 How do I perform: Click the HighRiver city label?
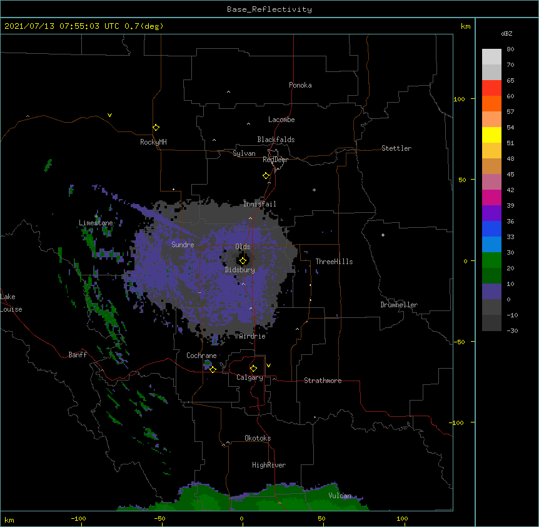click(269, 465)
